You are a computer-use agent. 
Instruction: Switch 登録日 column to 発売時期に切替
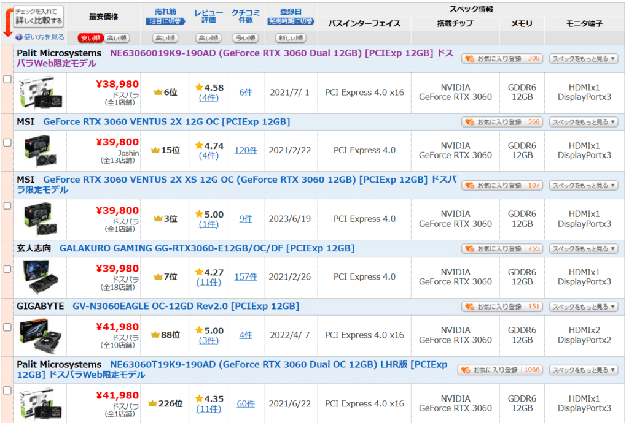pos(291,21)
